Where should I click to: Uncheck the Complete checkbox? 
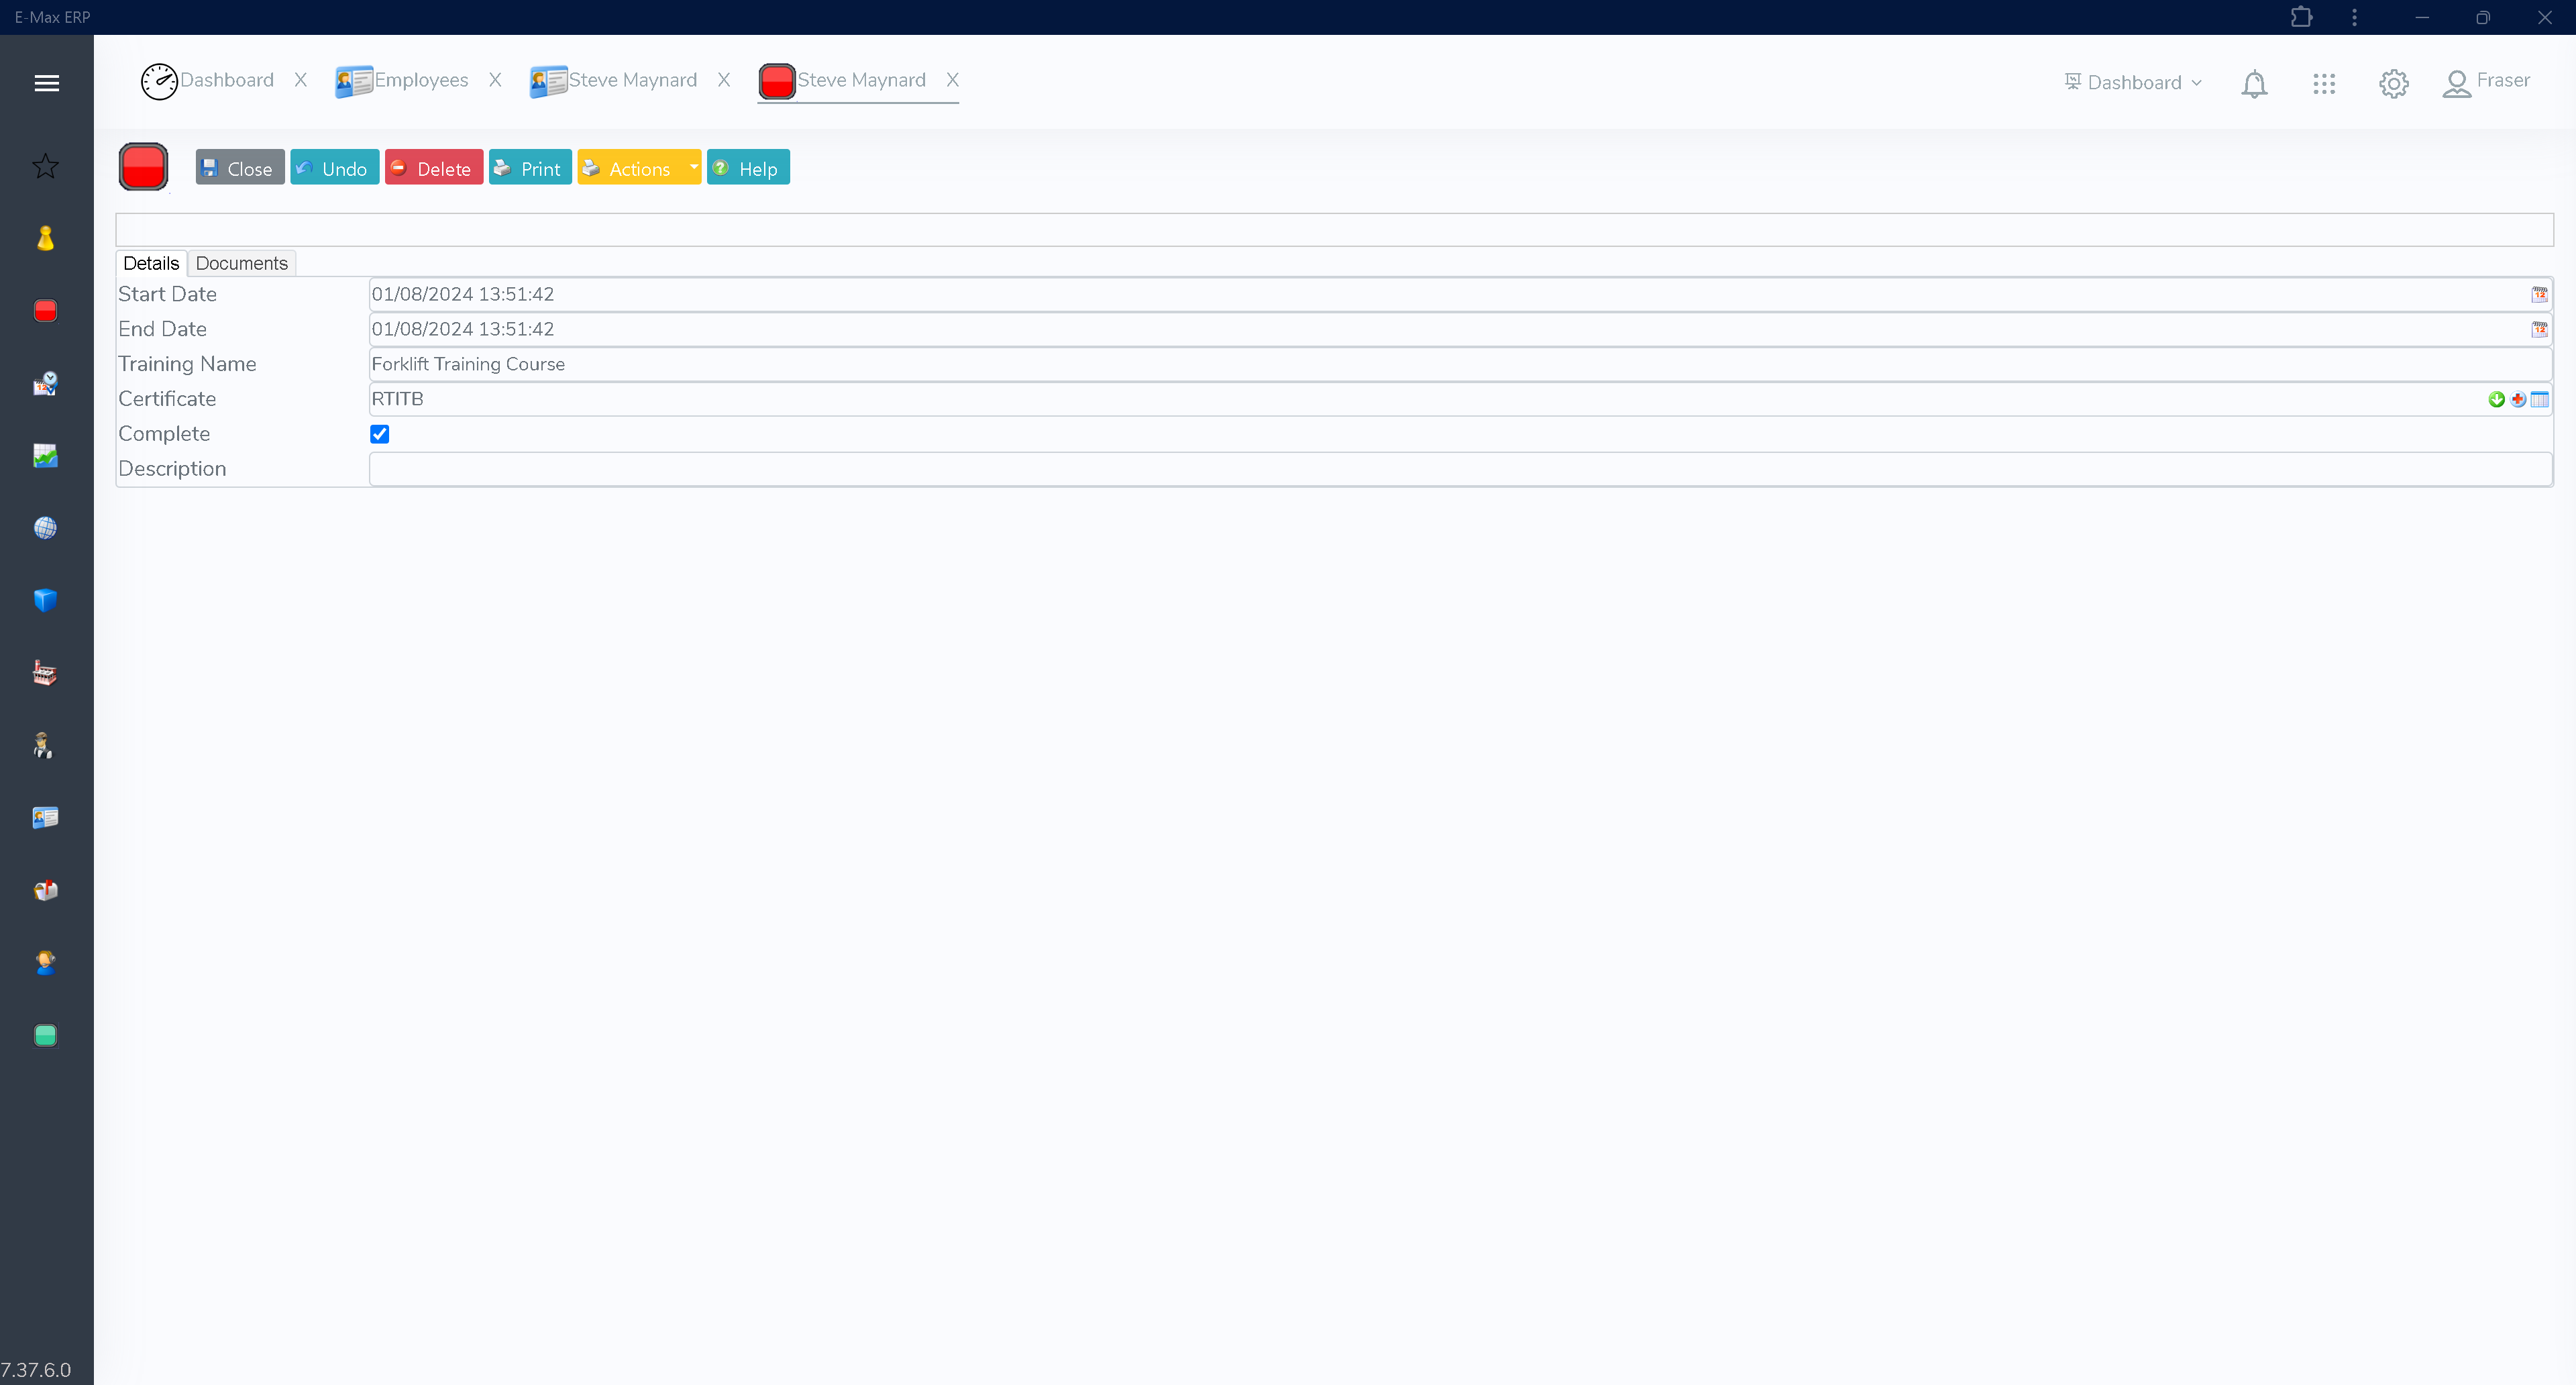coord(379,434)
